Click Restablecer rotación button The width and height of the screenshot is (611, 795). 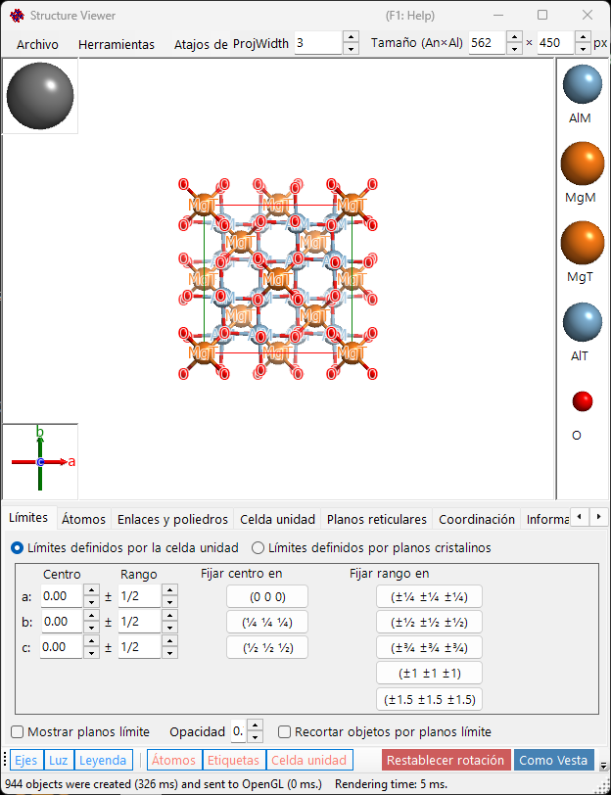pos(446,760)
